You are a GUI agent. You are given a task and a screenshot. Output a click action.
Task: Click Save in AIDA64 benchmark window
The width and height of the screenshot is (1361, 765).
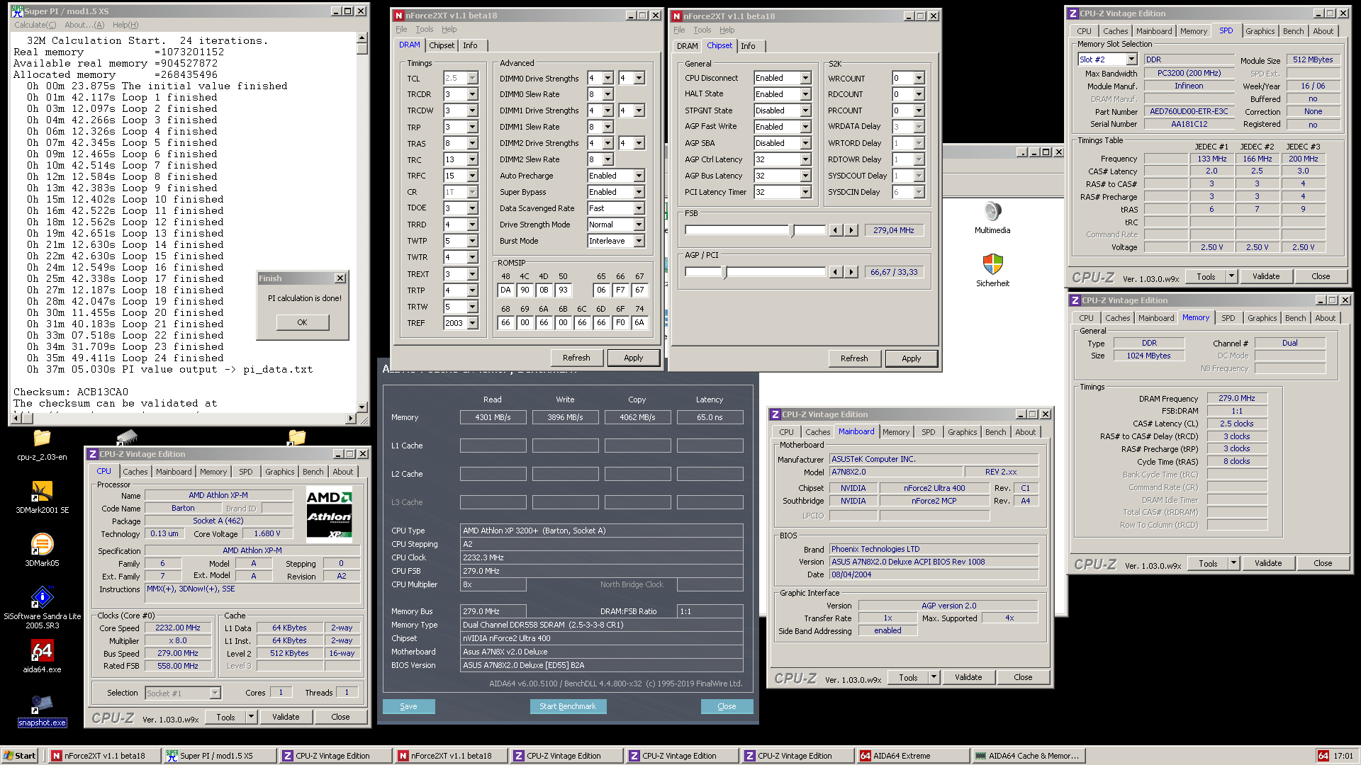tap(408, 706)
